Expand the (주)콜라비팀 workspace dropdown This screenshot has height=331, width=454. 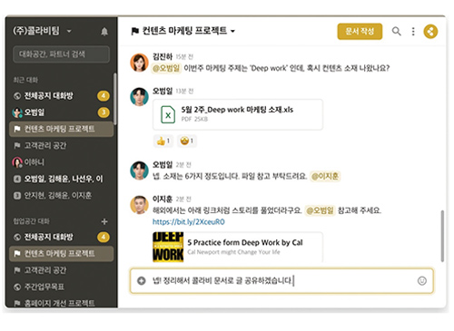click(69, 31)
